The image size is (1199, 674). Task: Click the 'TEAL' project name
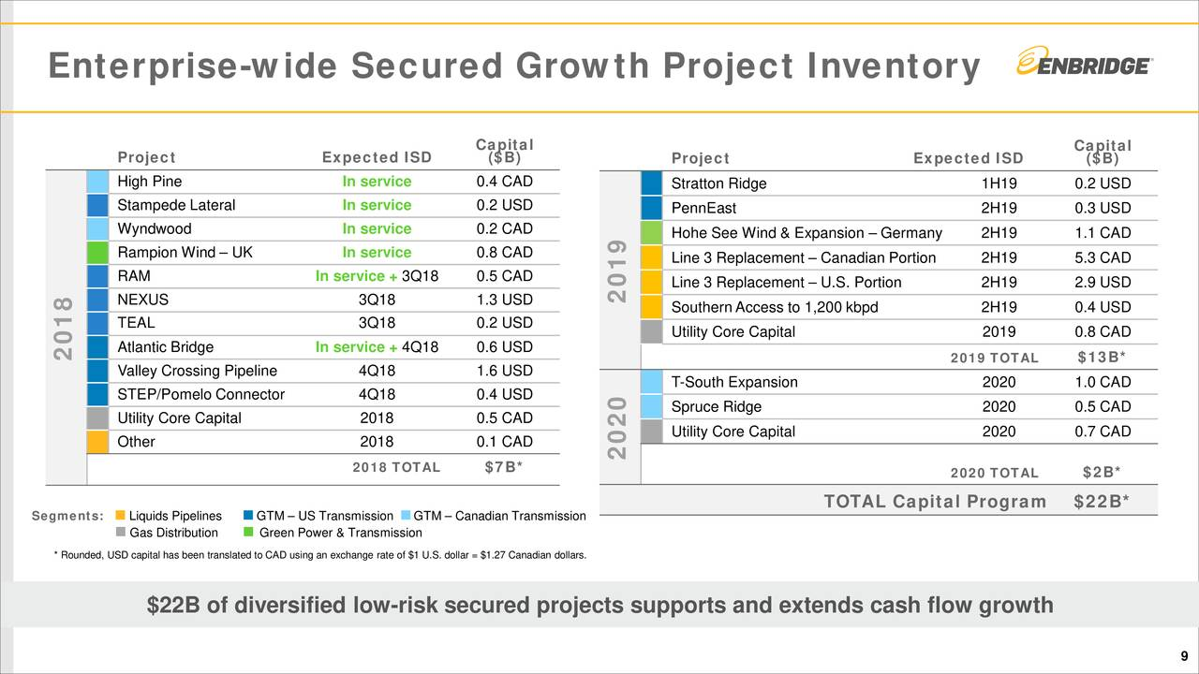coord(137,323)
